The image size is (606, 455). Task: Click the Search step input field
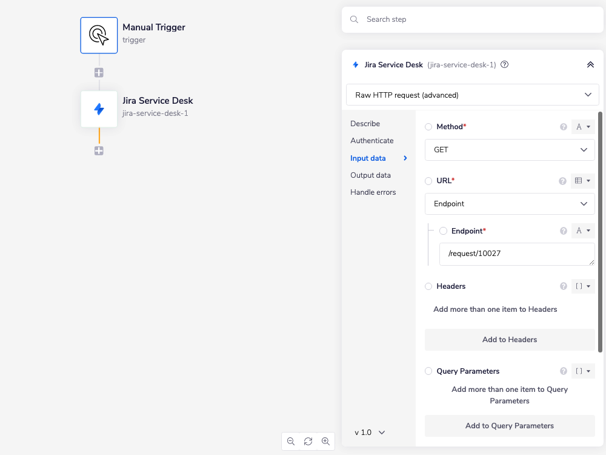coord(473,19)
